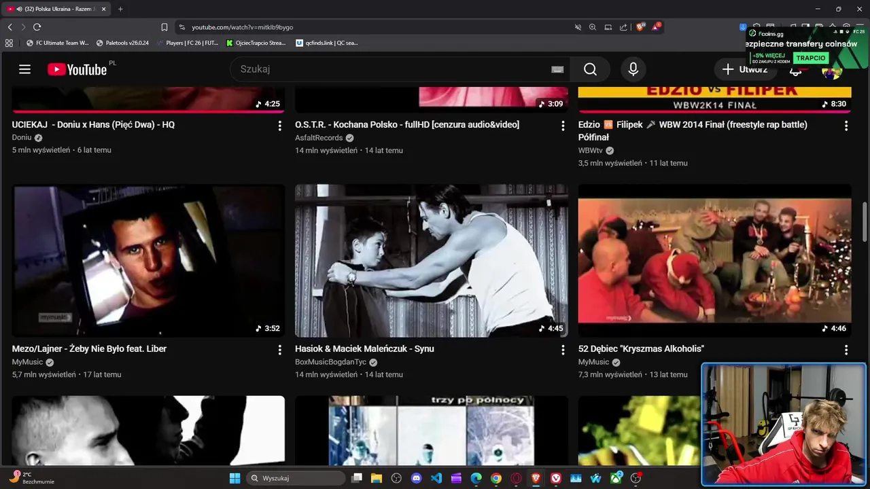Visit MyMusic channel under Mezo/Lajner video
870x489 pixels.
tap(27, 362)
